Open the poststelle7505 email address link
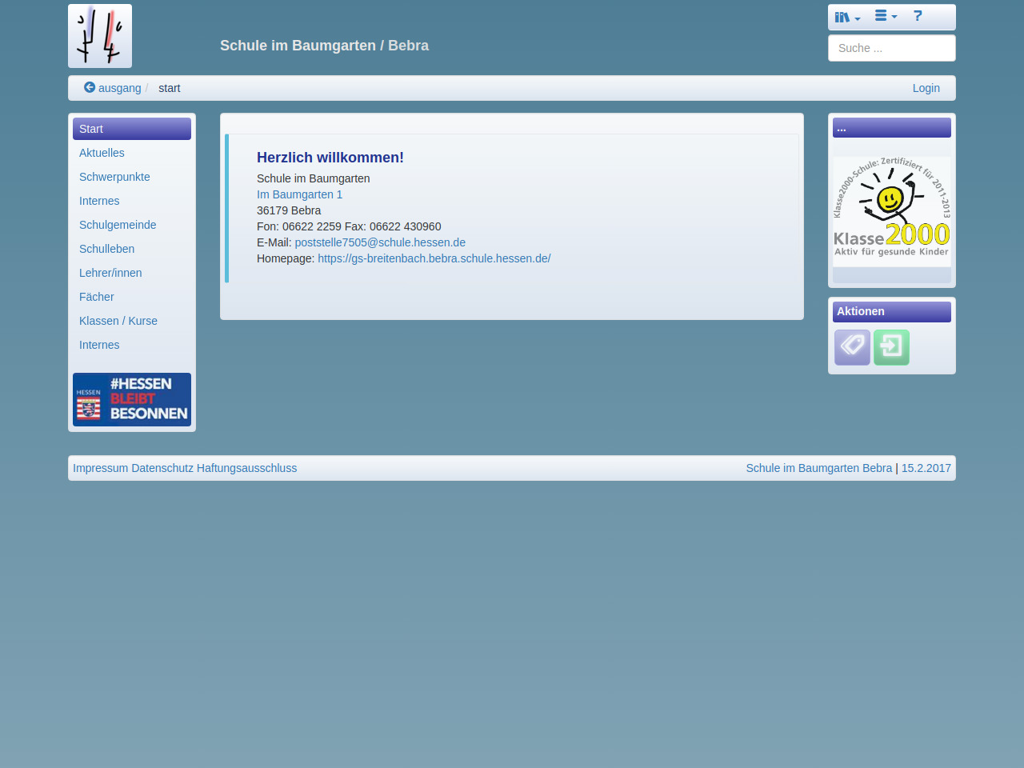 tap(380, 242)
